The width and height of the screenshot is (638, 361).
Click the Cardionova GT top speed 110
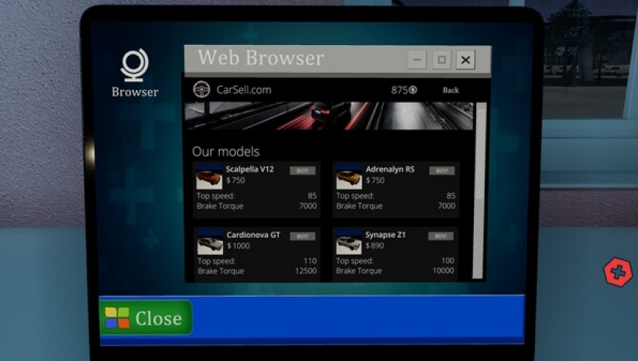click(x=310, y=261)
